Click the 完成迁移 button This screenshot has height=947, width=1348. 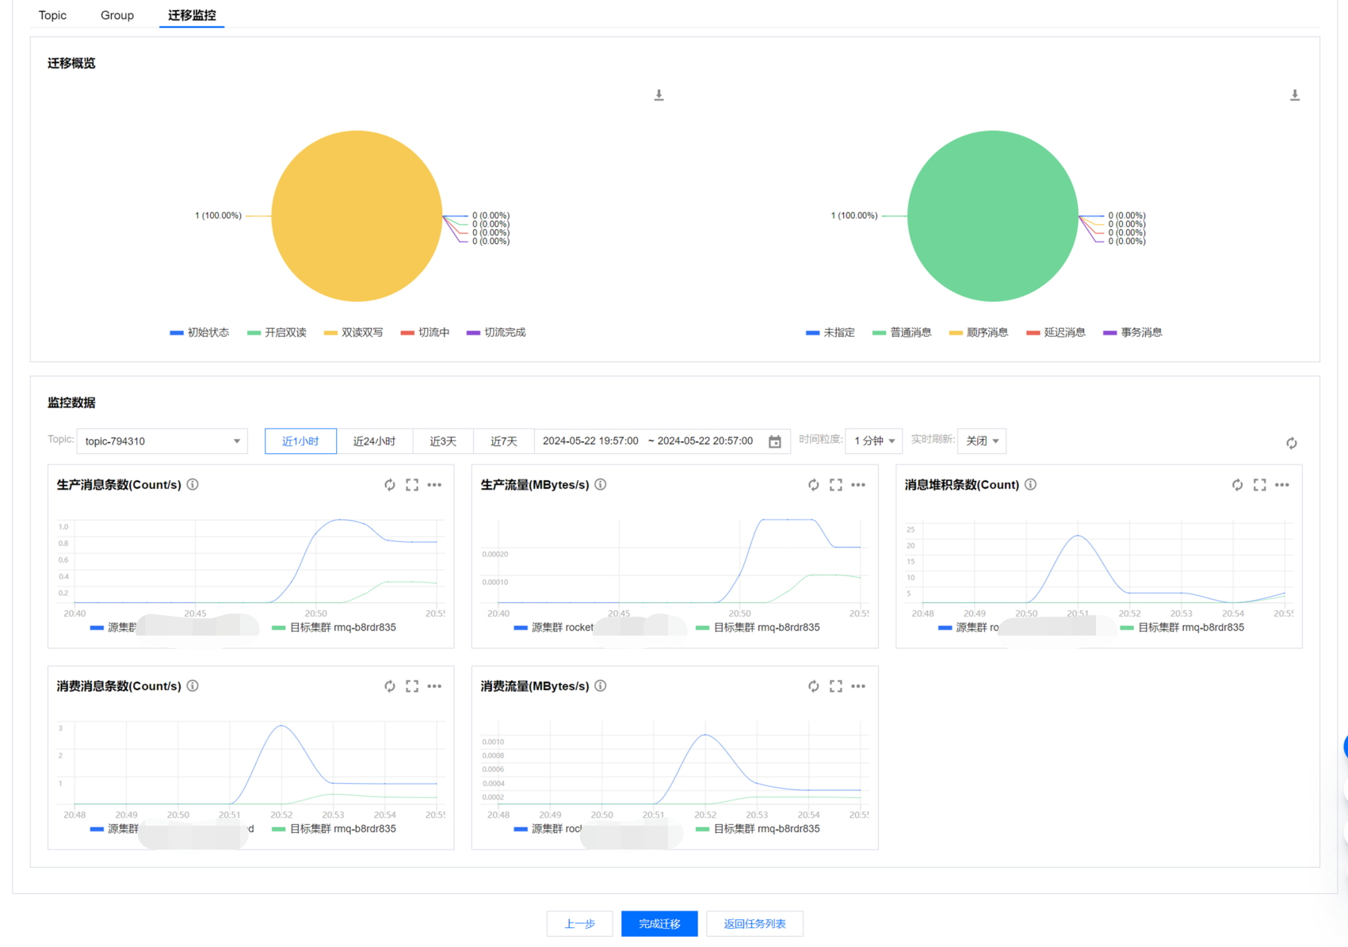click(x=659, y=924)
